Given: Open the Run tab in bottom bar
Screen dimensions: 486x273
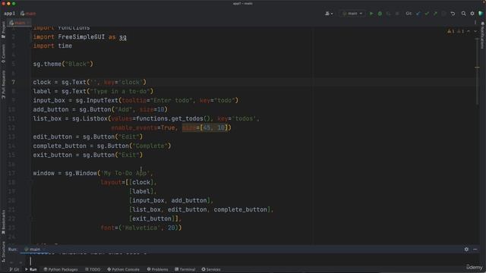Looking at the screenshot, I should pos(30,269).
